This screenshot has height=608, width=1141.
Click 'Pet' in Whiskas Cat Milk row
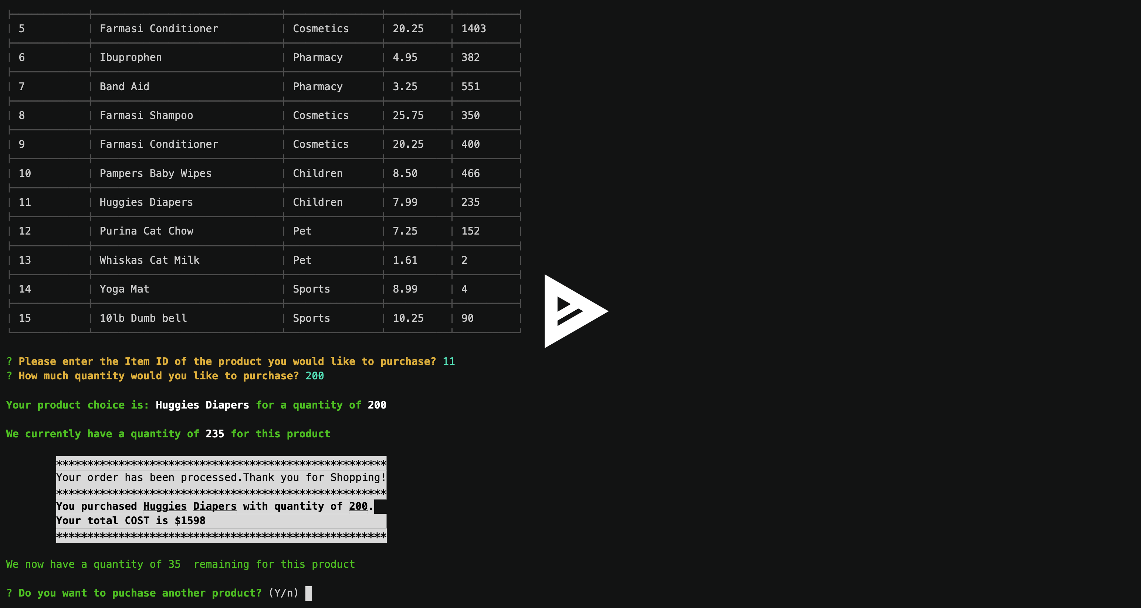[302, 260]
